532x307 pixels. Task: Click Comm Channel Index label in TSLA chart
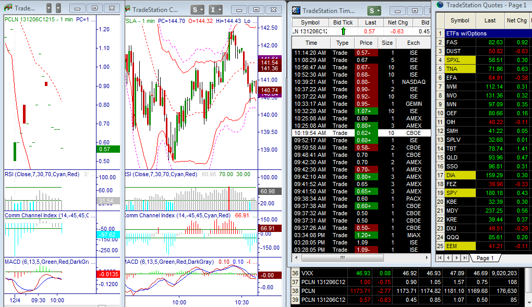click(178, 215)
